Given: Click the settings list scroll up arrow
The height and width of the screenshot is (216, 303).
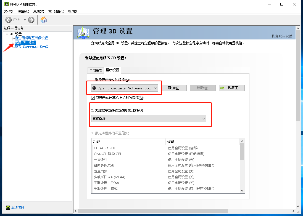Looking at the screenshot, I should [242, 141].
